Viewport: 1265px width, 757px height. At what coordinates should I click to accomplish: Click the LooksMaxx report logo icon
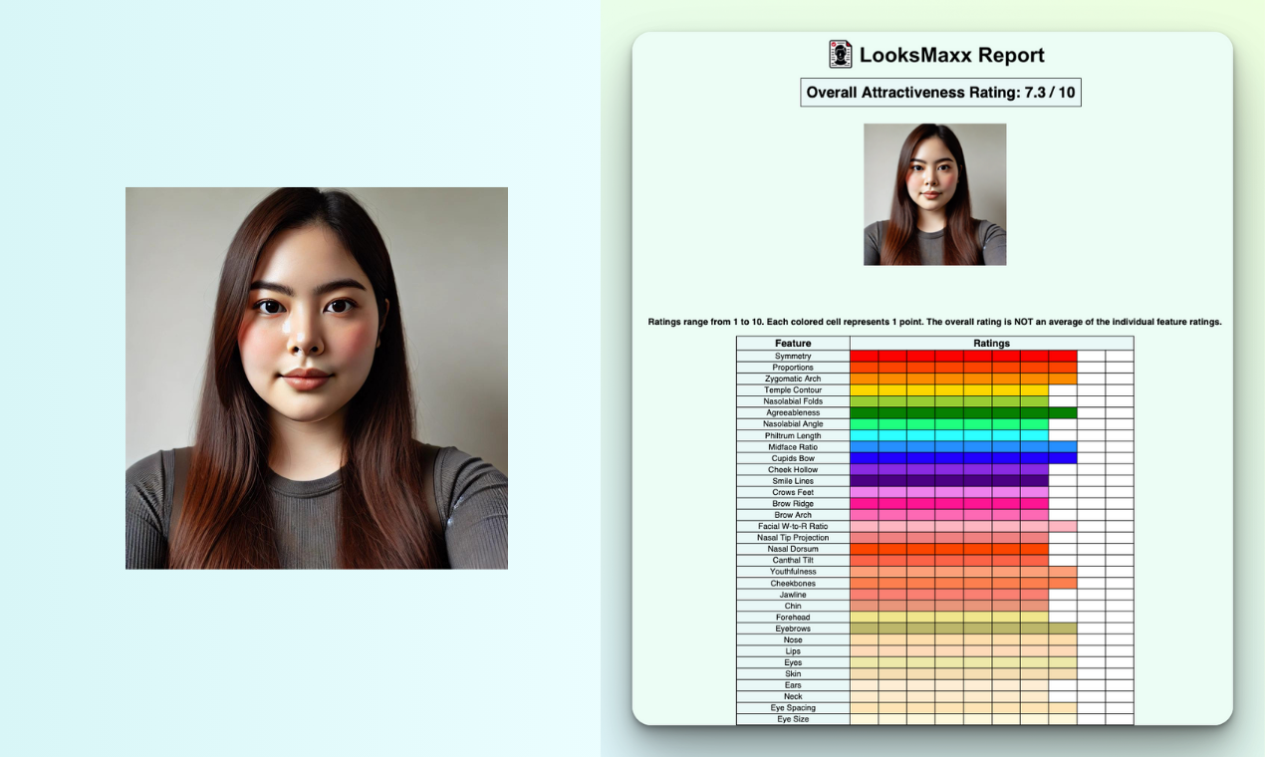coord(841,54)
